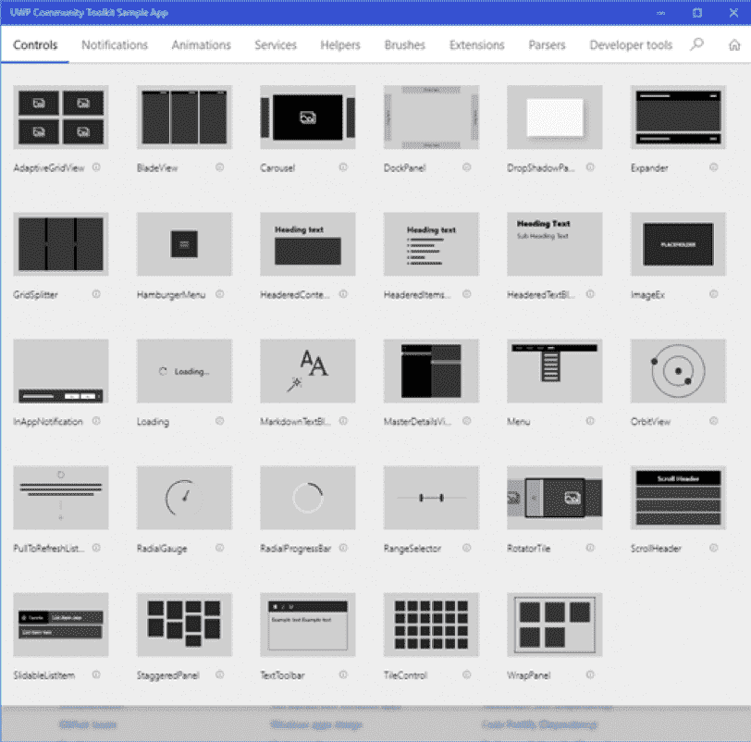This screenshot has width=751, height=742.
Task: Show info for GridSplitter
Action: coord(96,294)
